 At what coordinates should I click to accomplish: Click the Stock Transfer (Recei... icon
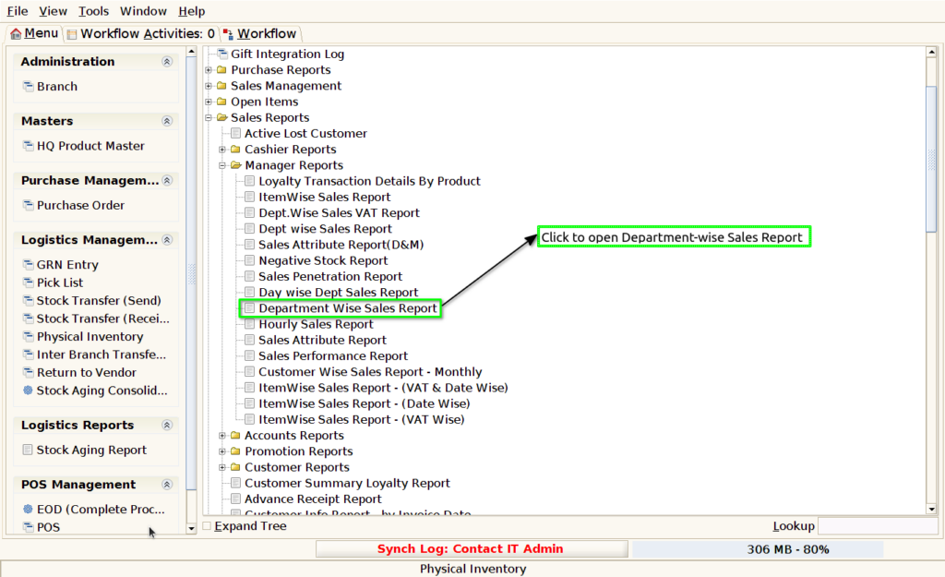(x=28, y=319)
